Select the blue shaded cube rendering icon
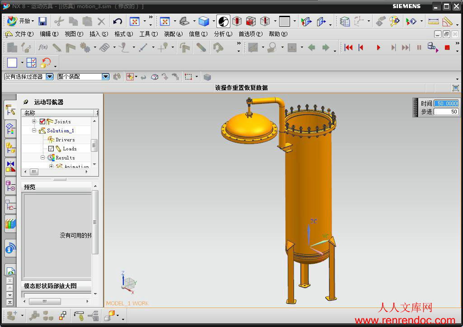Screen dimensions: 463x327 point(204,21)
